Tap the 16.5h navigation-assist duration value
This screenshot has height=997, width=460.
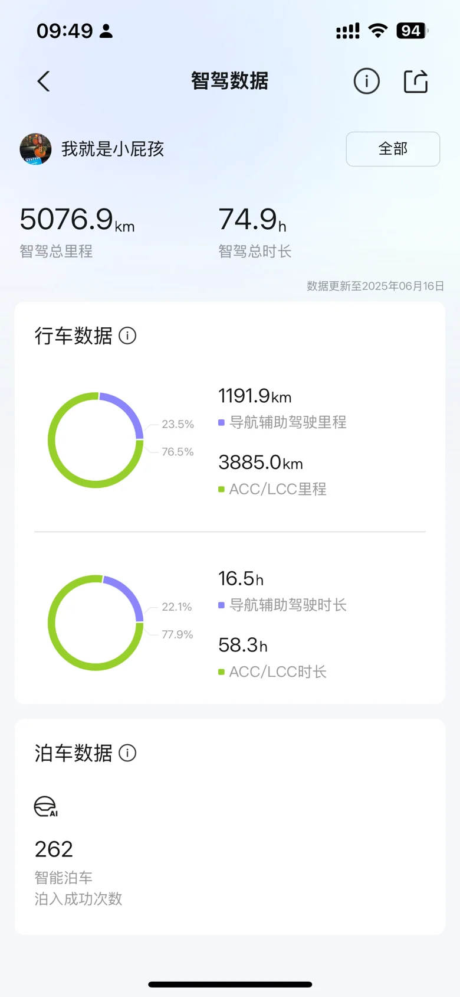(x=241, y=579)
